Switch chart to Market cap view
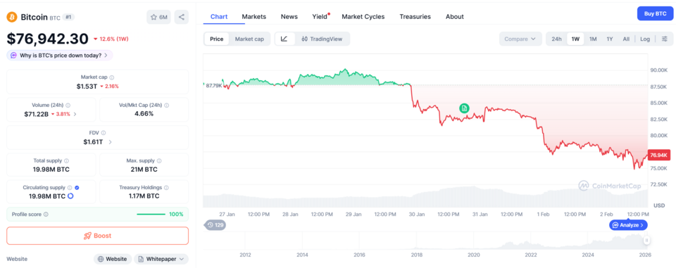Image resolution: width=676 pixels, height=268 pixels. pos(249,39)
